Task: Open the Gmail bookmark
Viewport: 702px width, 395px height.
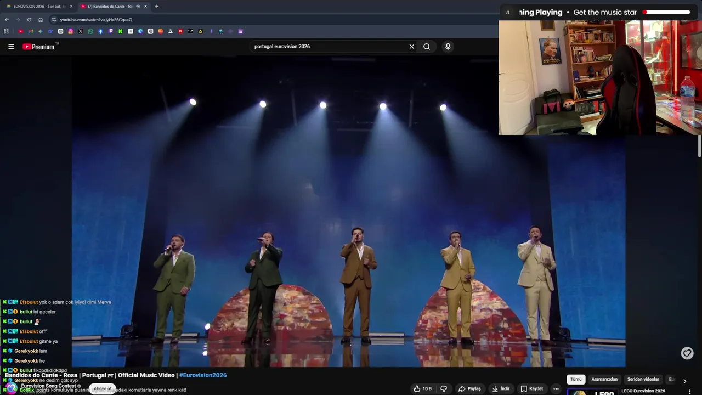Action: coord(30,31)
